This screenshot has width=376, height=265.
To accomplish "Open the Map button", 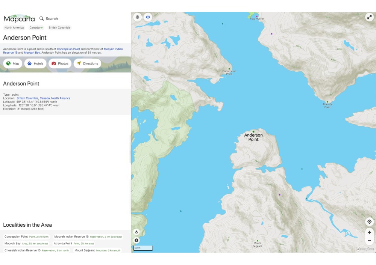I will click(x=13, y=63).
